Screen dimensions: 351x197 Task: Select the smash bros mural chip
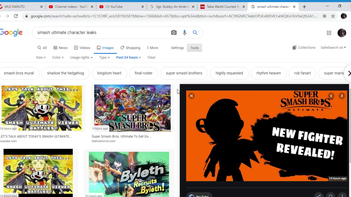tap(19, 73)
